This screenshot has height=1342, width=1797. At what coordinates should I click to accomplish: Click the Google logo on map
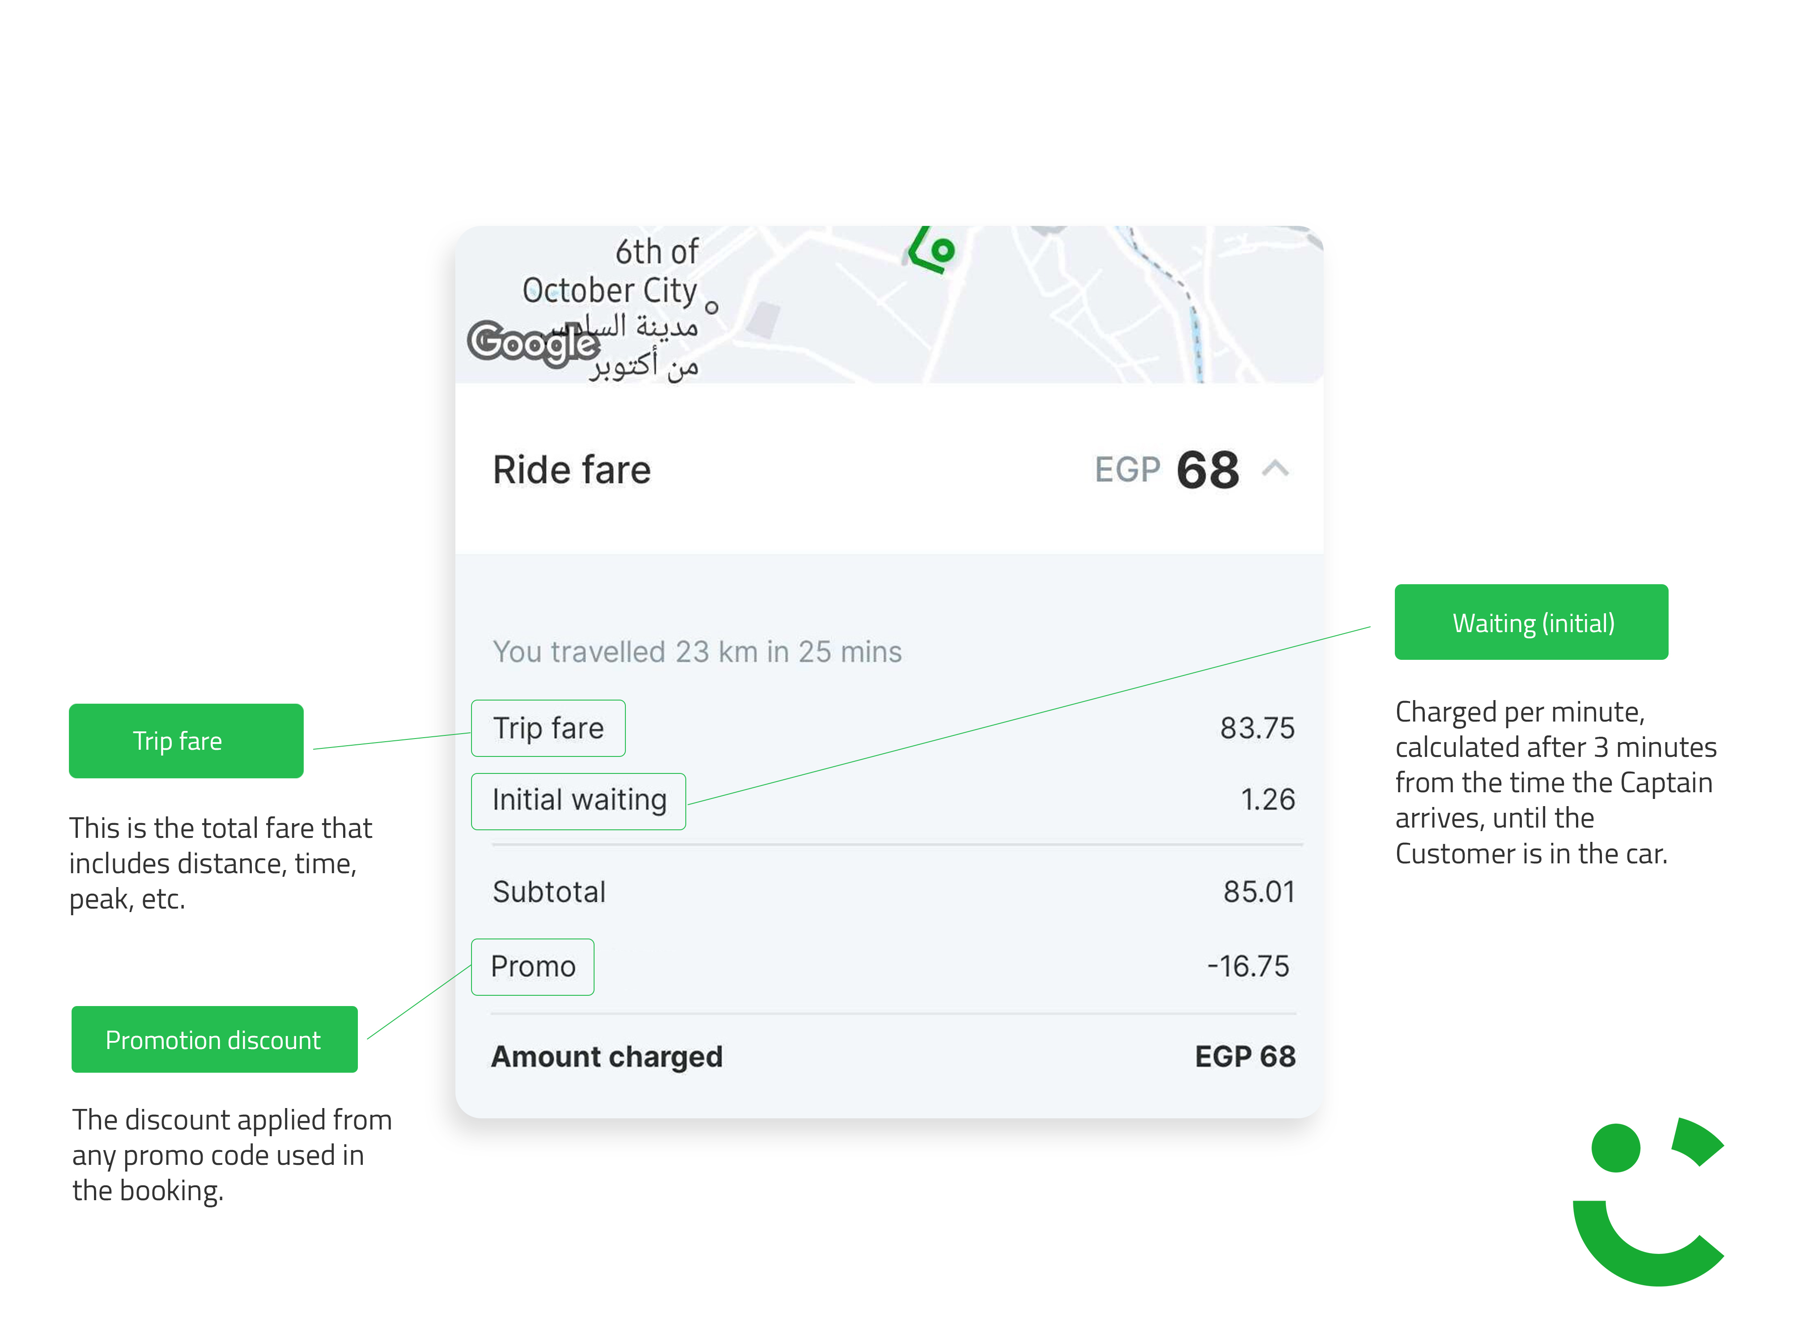tap(533, 343)
